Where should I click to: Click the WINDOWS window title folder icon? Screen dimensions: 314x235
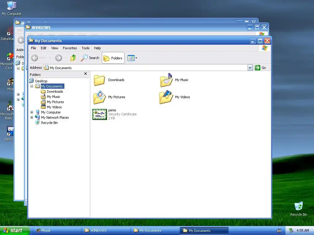click(28, 27)
